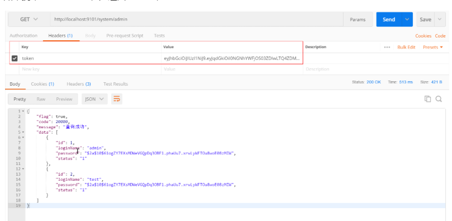452x221 pixels.
Task: Open the Code link
Action: [x=440, y=36]
